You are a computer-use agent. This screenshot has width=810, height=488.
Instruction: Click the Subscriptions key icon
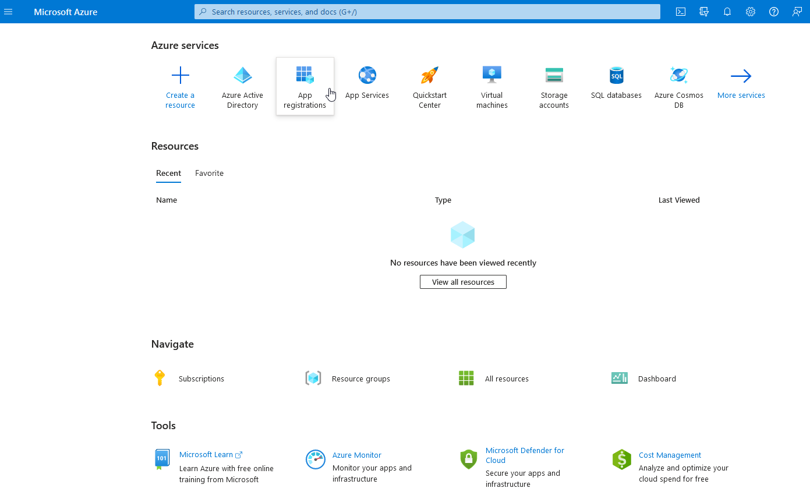tap(160, 378)
